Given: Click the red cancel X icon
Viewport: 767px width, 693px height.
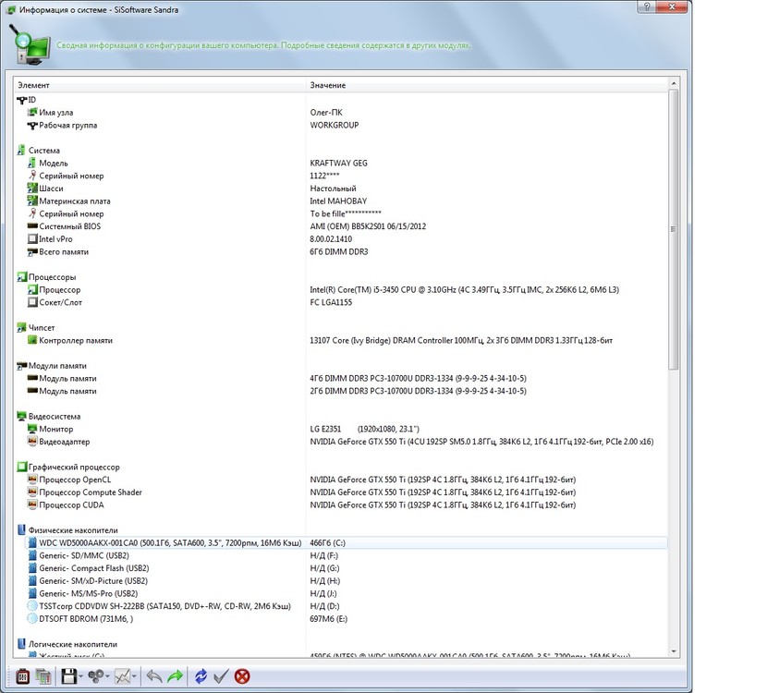Looking at the screenshot, I should (242, 676).
